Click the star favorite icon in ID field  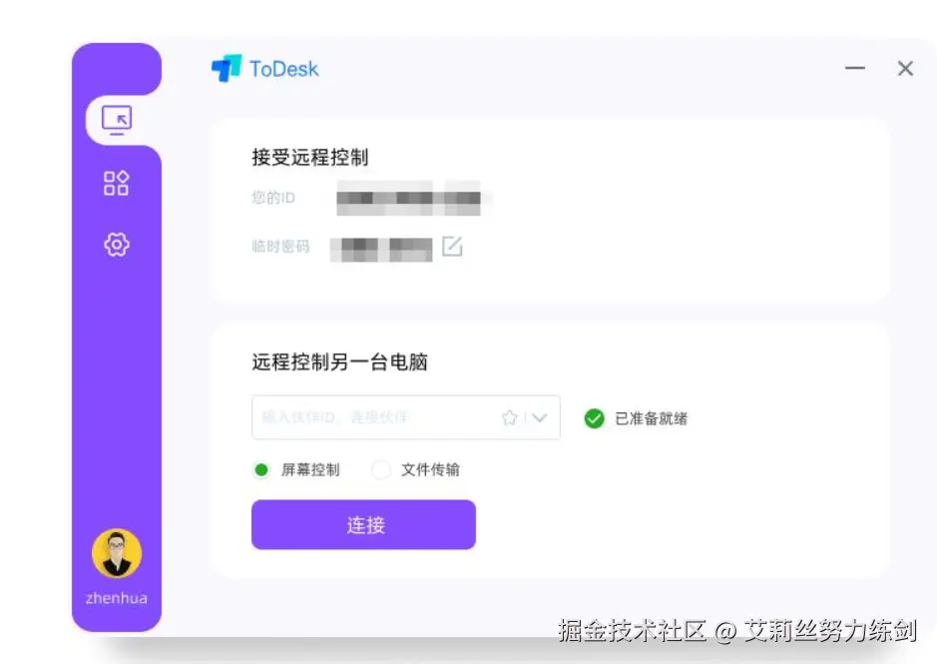pos(509,417)
